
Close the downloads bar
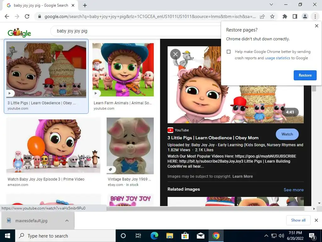316,220
